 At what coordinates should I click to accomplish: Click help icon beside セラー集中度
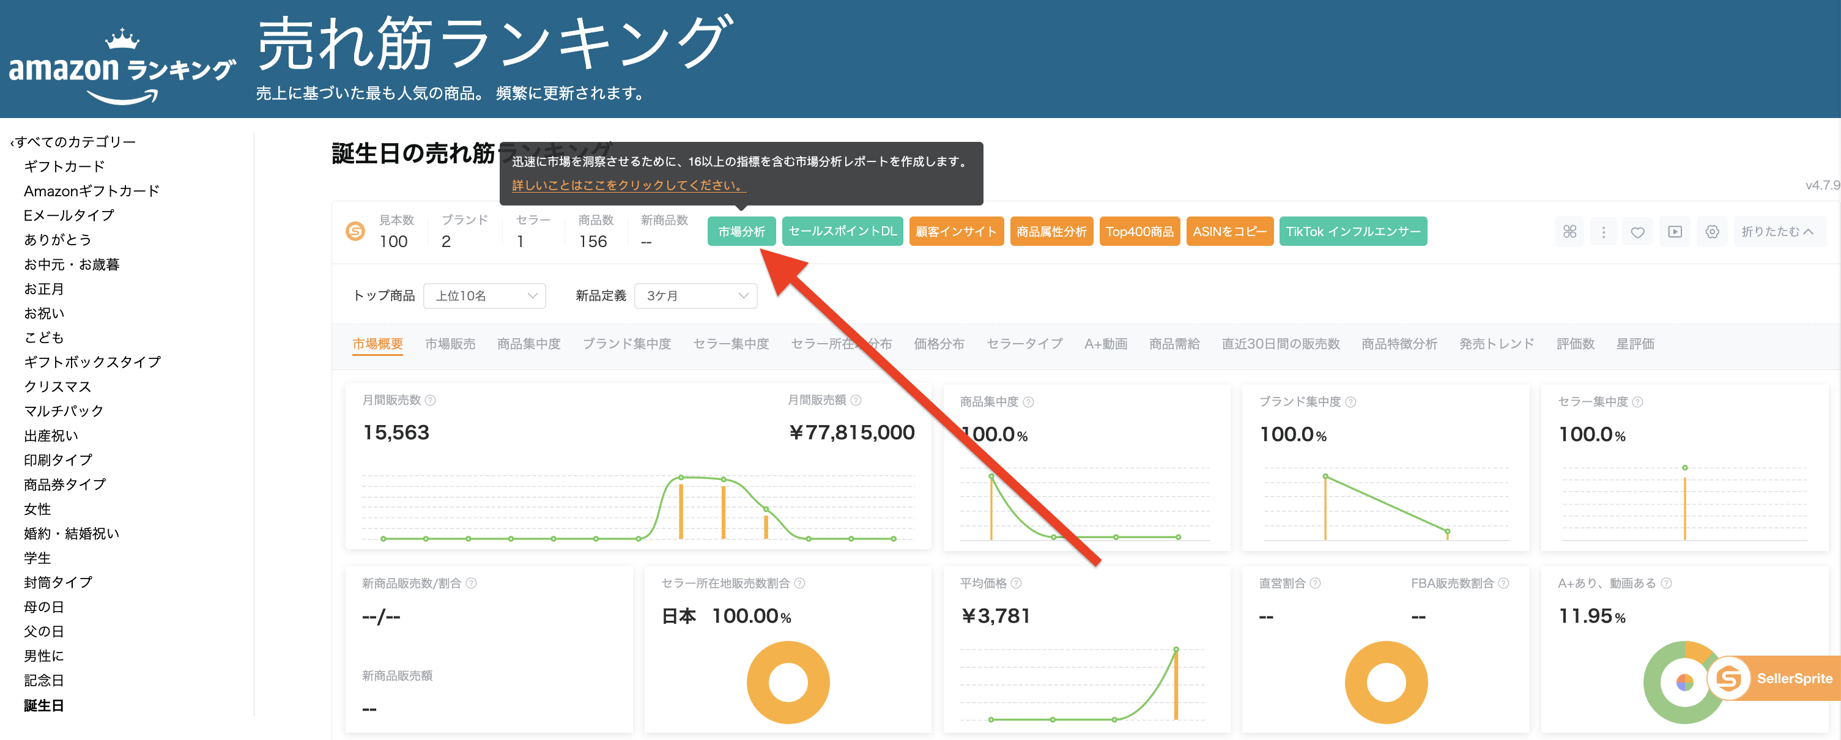pyautogui.click(x=1638, y=402)
